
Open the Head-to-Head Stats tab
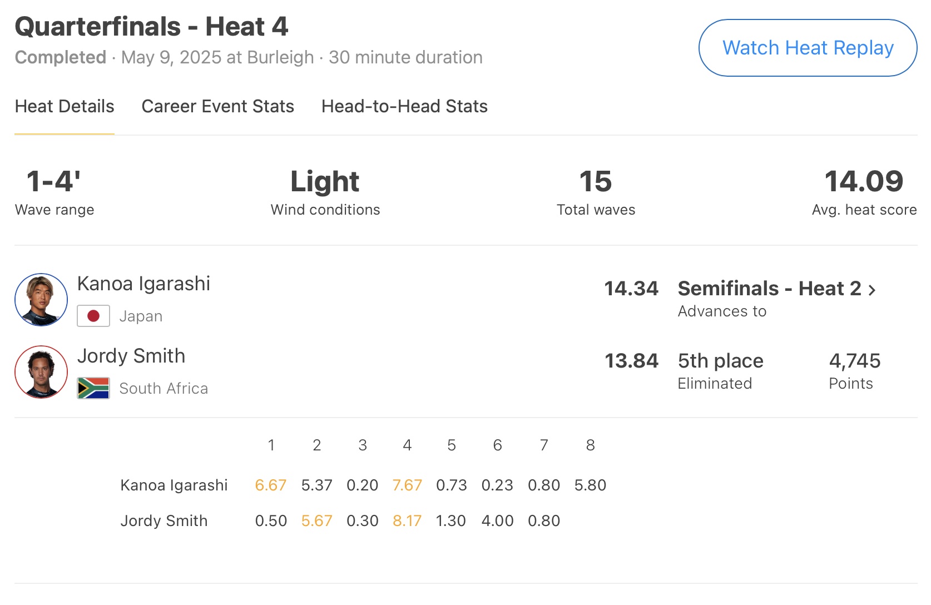tap(404, 106)
